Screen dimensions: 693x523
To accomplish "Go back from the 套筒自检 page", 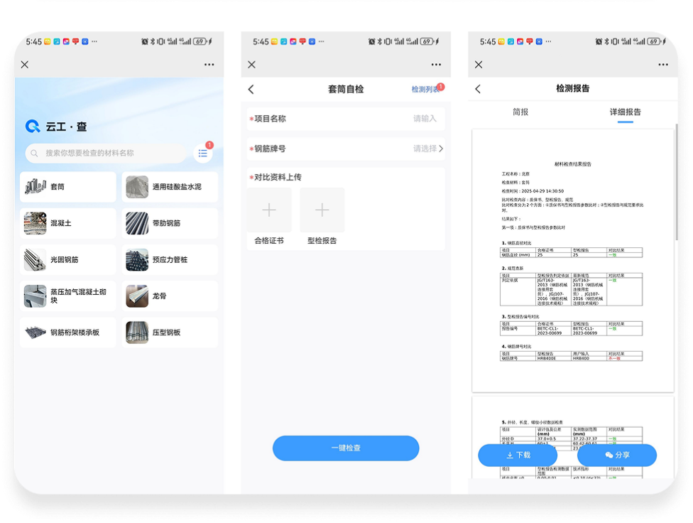I will coord(251,90).
